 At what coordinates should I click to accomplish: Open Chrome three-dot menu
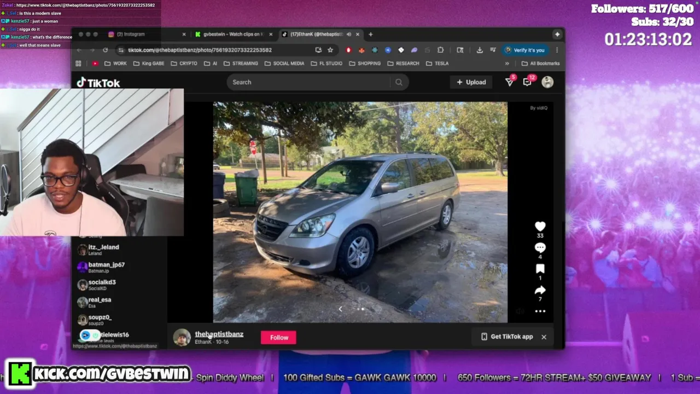pyautogui.click(x=557, y=50)
